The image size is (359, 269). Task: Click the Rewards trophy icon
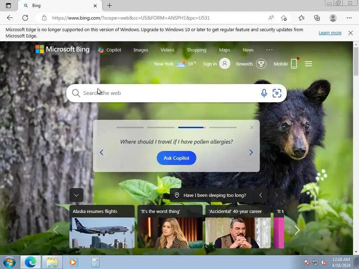261,64
